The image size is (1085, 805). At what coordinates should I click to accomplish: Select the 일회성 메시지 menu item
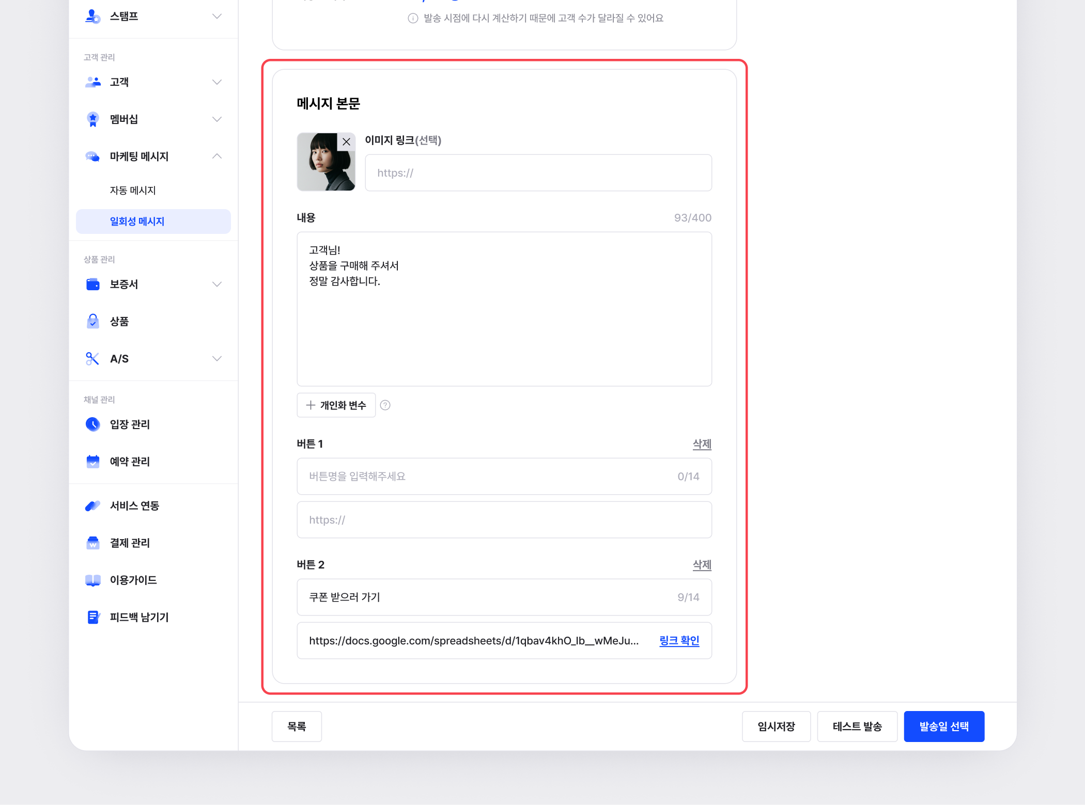coord(137,222)
